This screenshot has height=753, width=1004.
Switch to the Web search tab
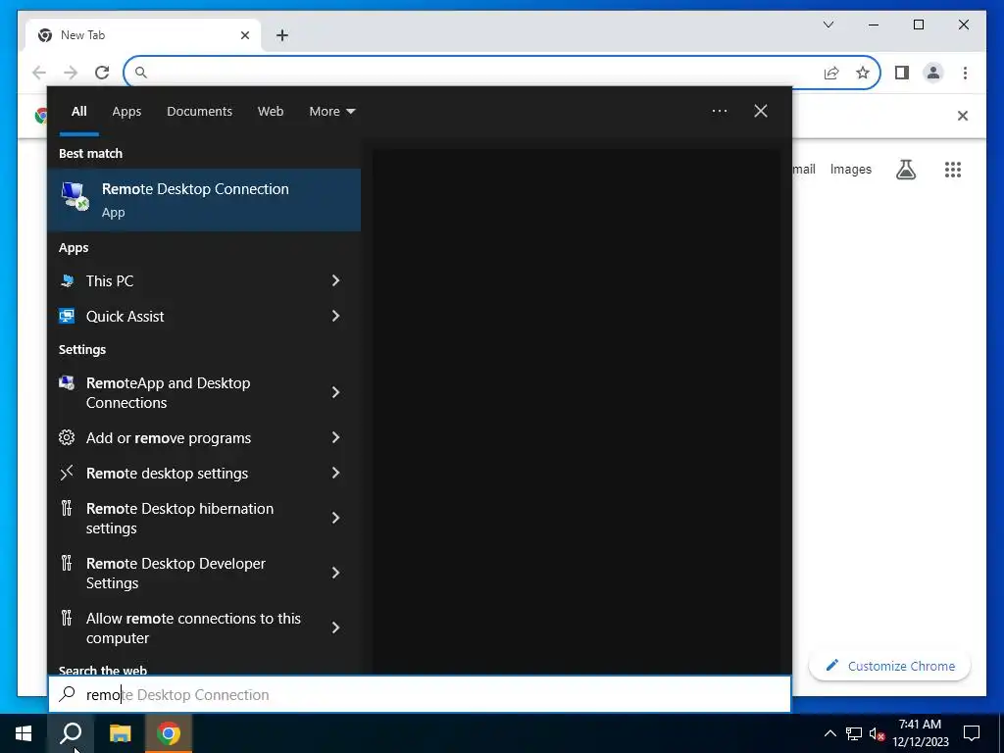click(x=271, y=112)
